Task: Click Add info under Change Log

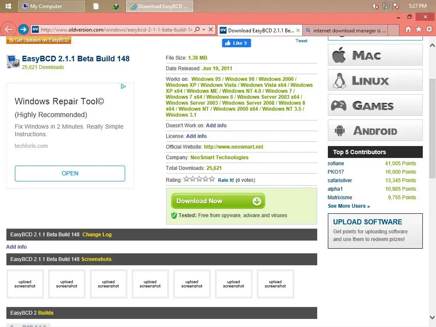Action: click(17, 247)
